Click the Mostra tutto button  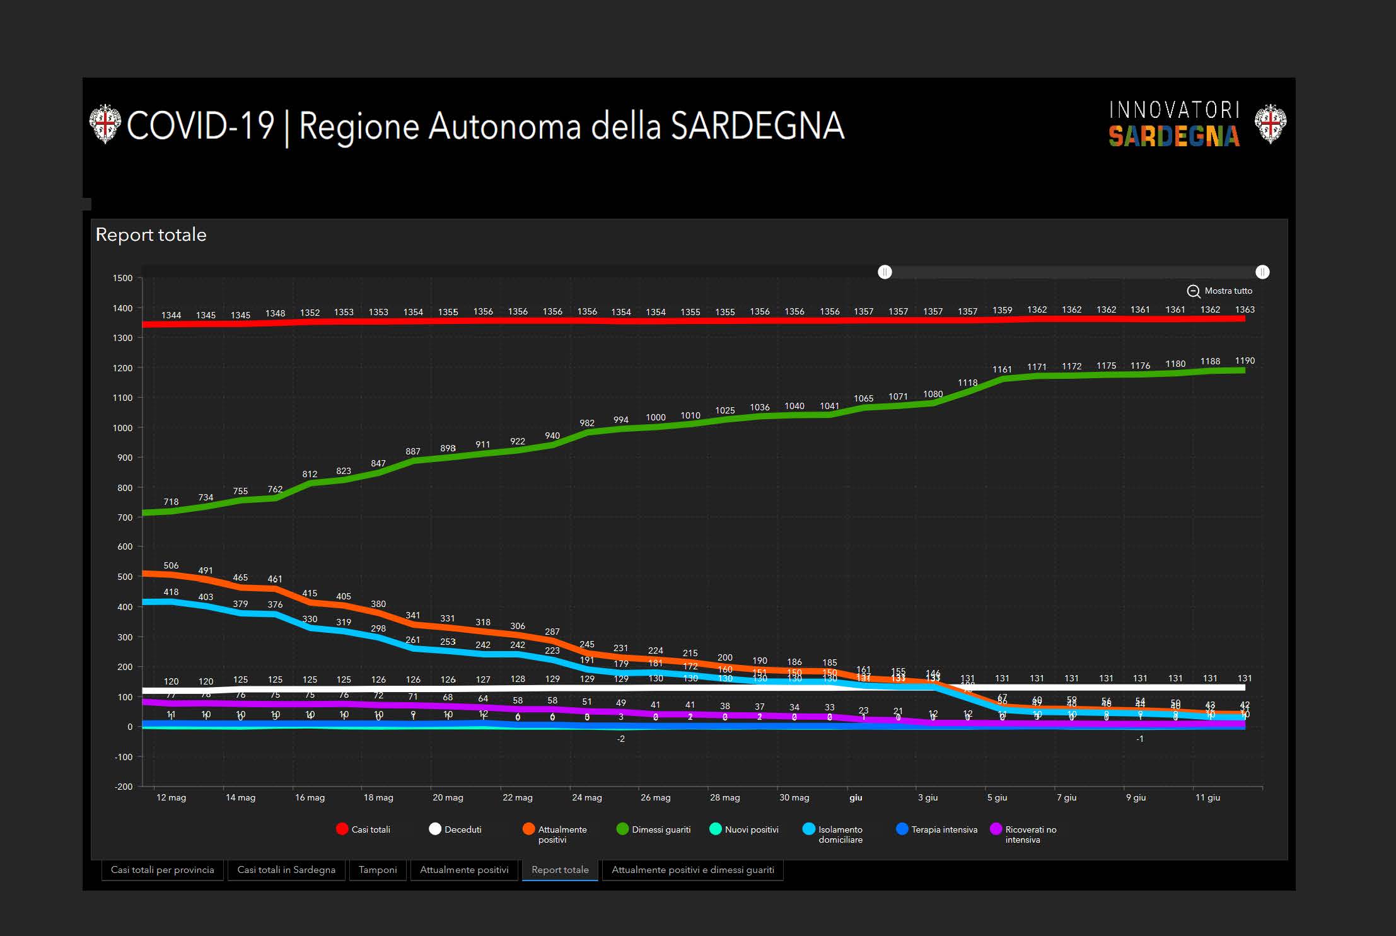pyautogui.click(x=1228, y=291)
